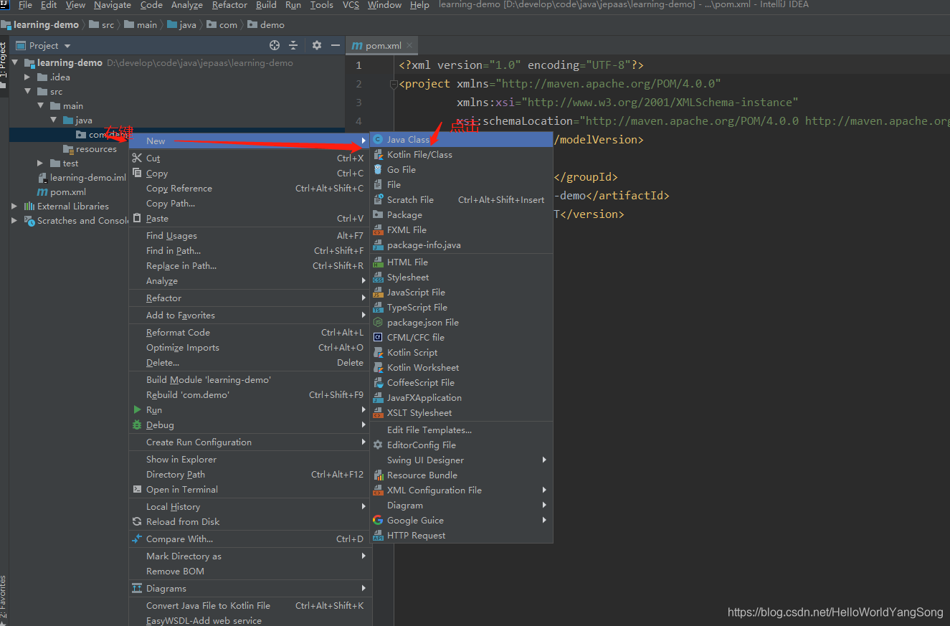
Task: Click the CFML/CFC file icon
Action: pyautogui.click(x=378, y=337)
